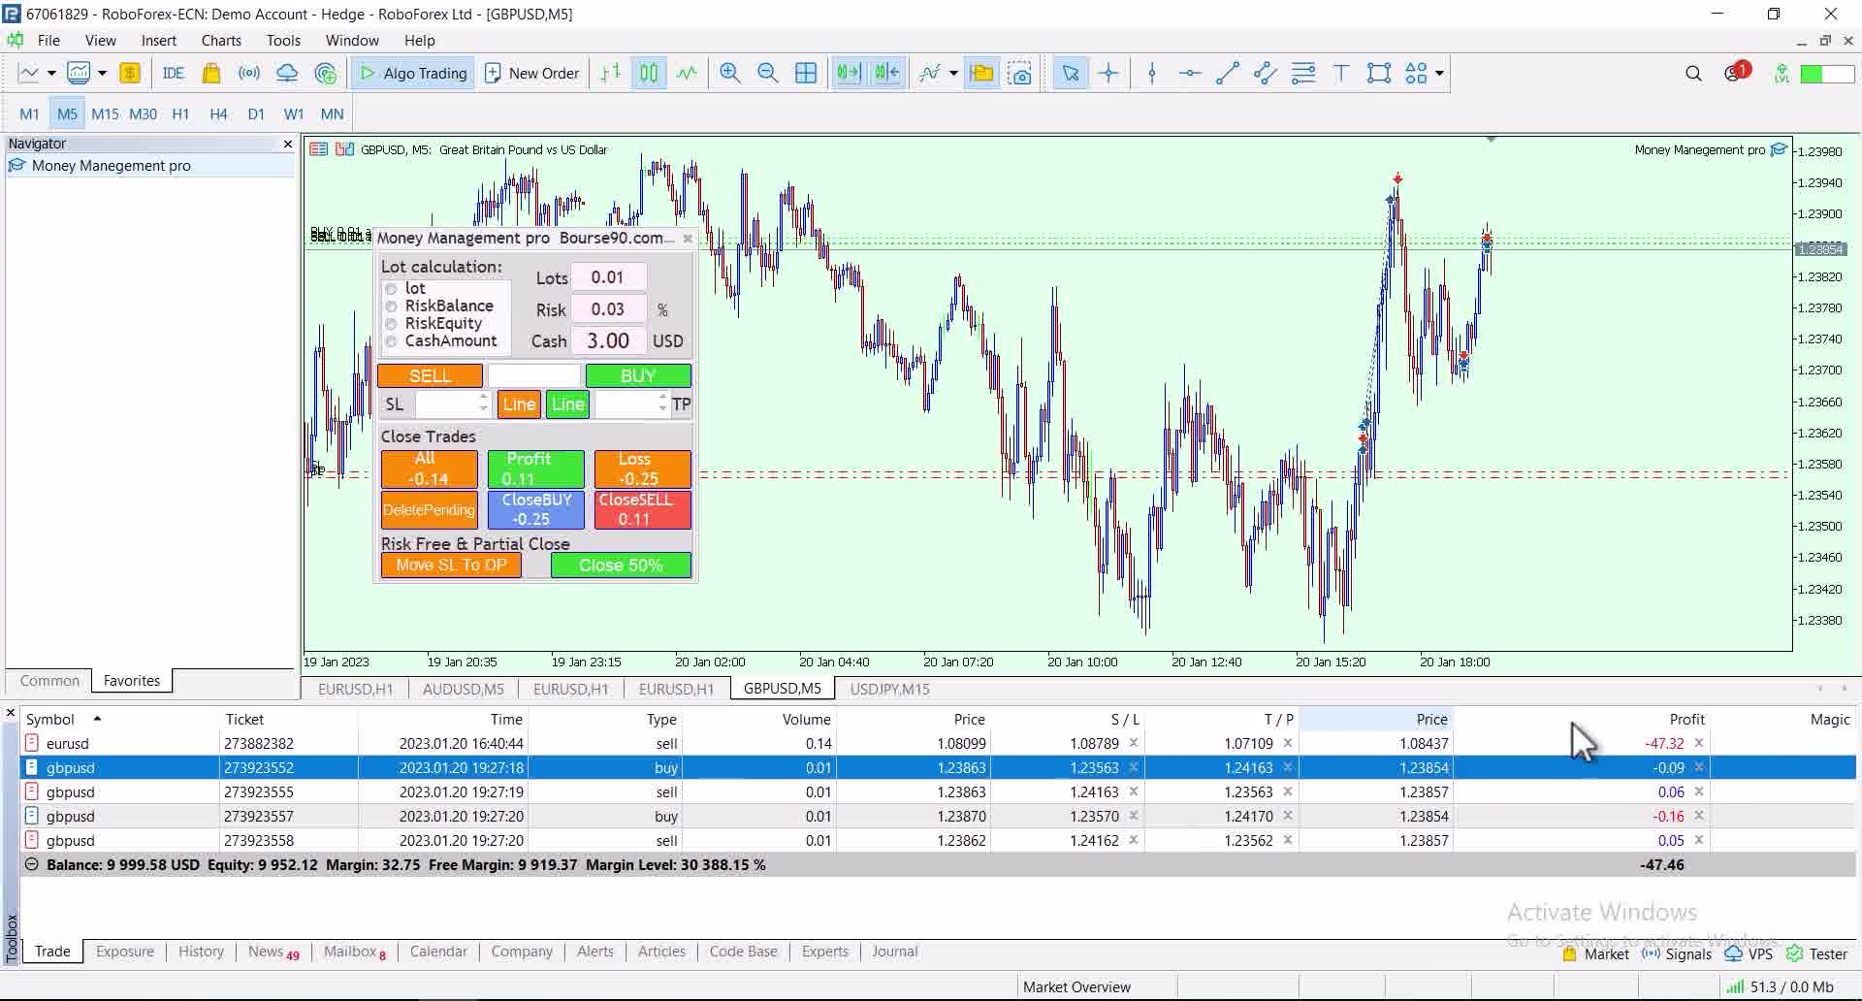Toggle the Algo Trading button

[x=413, y=73]
